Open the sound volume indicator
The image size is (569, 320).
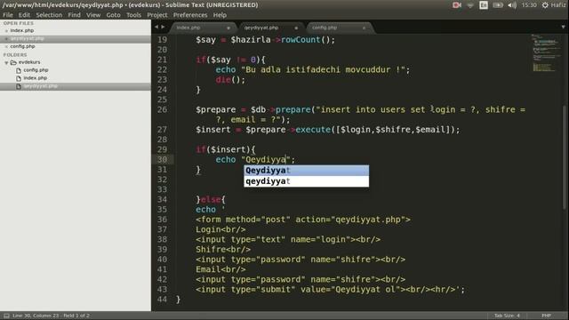tap(512, 5)
